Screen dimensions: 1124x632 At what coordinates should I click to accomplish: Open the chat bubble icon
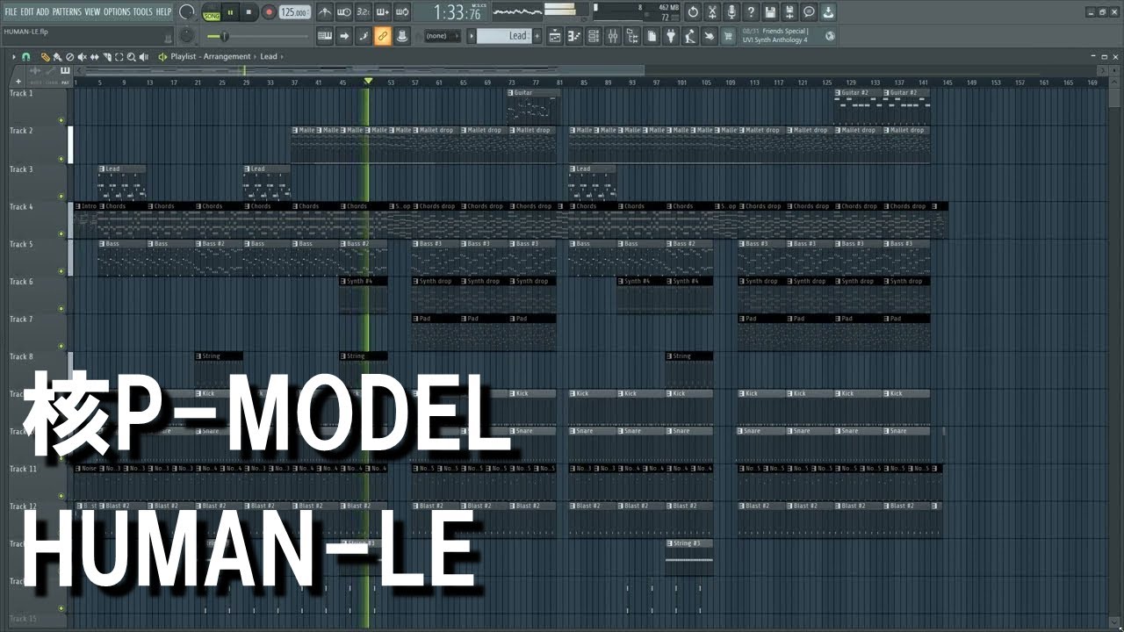809,12
